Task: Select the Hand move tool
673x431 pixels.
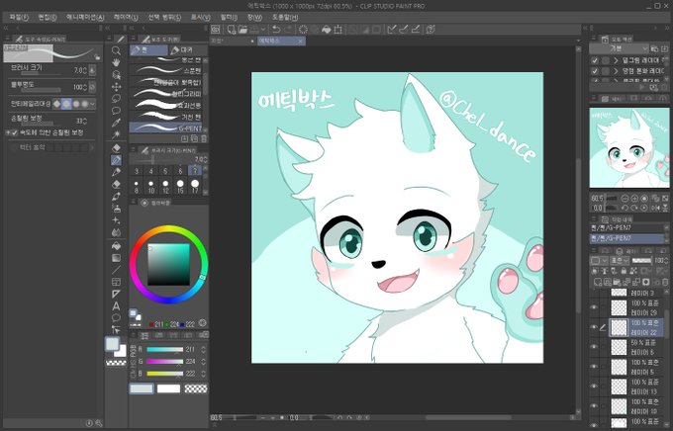Action: tap(116, 62)
